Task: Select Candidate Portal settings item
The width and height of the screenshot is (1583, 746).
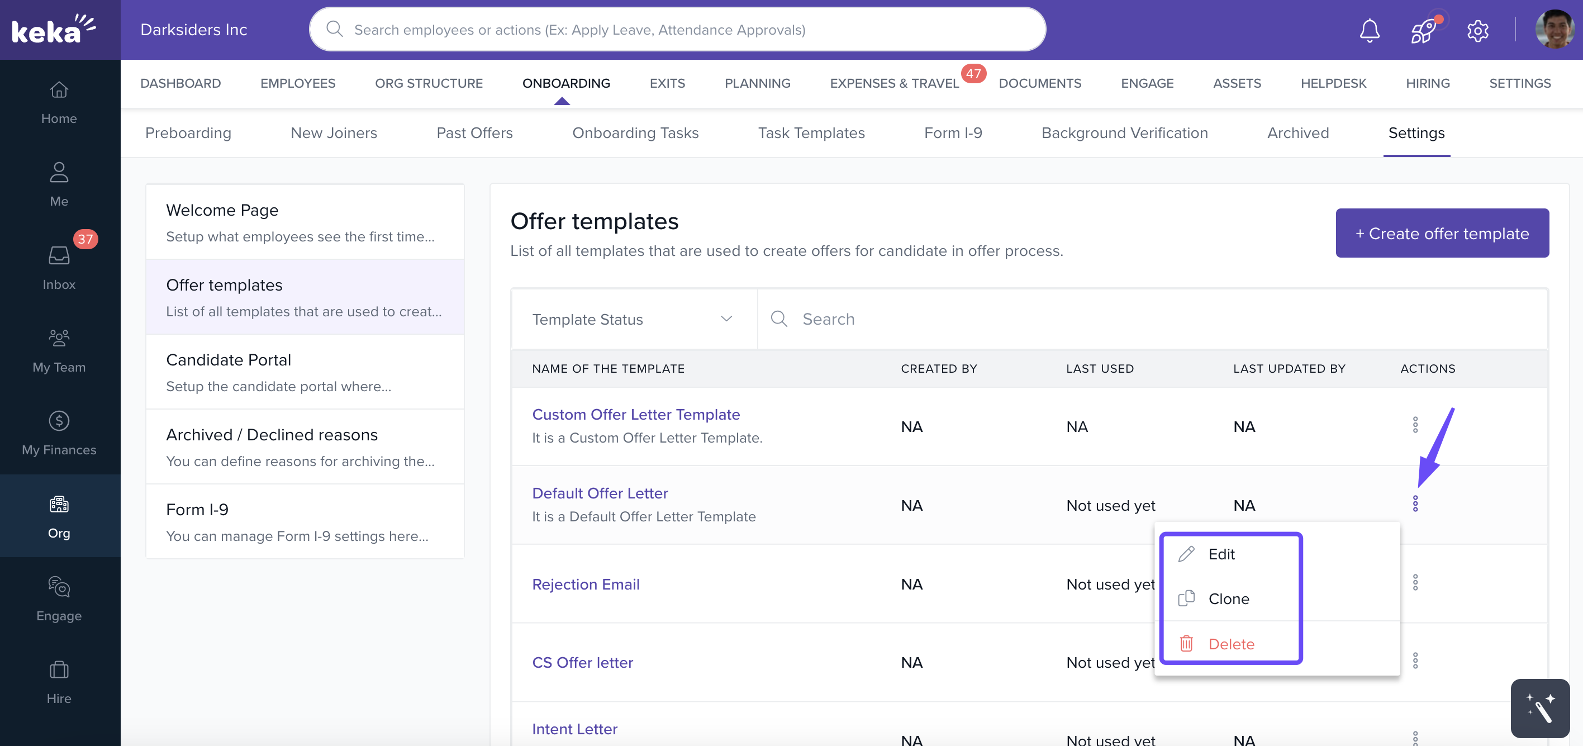Action: tap(304, 372)
